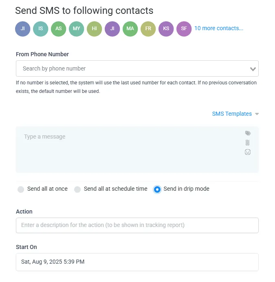Click the FR contact avatar
This screenshot has height=282, width=275.
148,29
